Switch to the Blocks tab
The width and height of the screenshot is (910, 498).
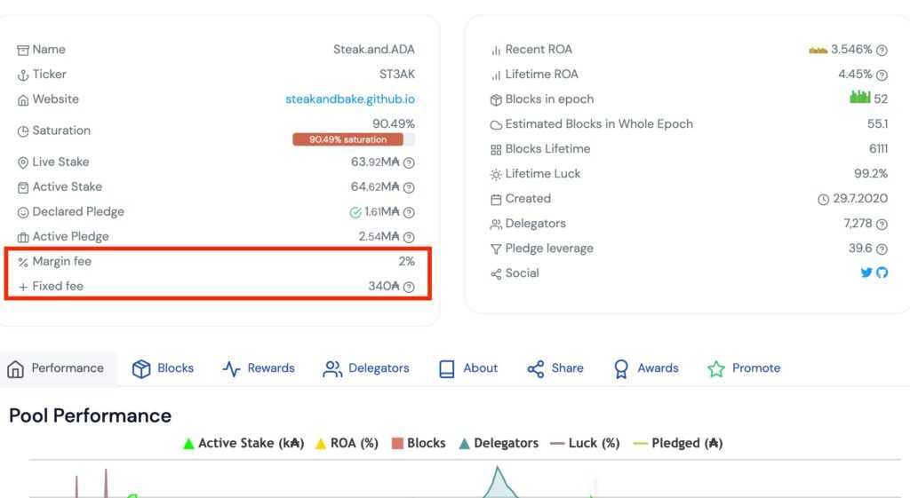pos(164,368)
